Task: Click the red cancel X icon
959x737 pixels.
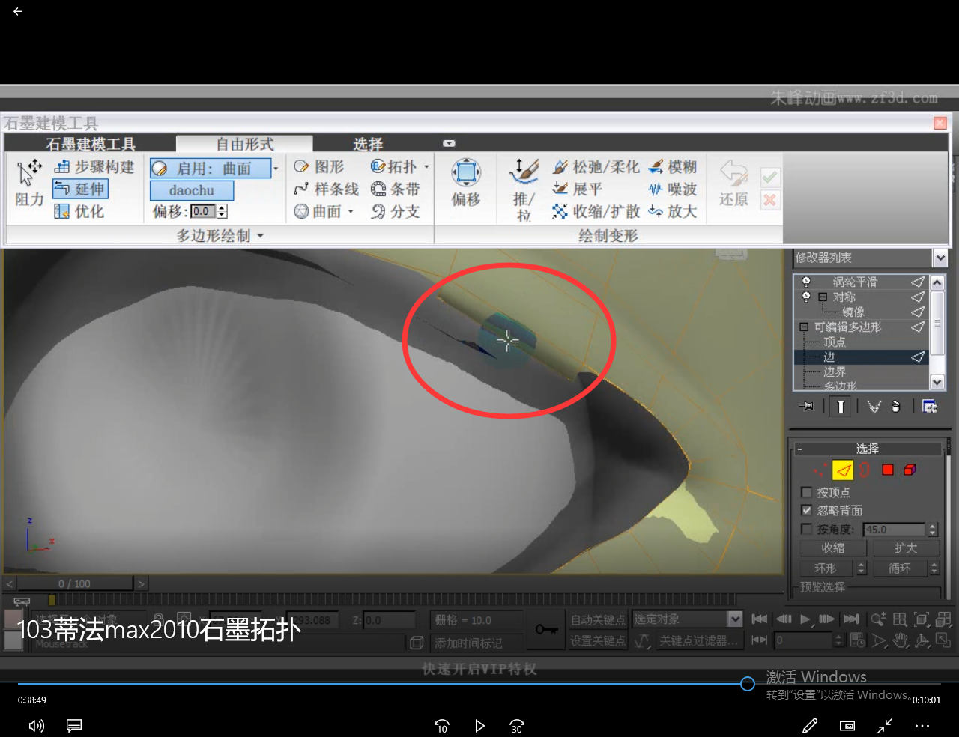Action: point(769,200)
